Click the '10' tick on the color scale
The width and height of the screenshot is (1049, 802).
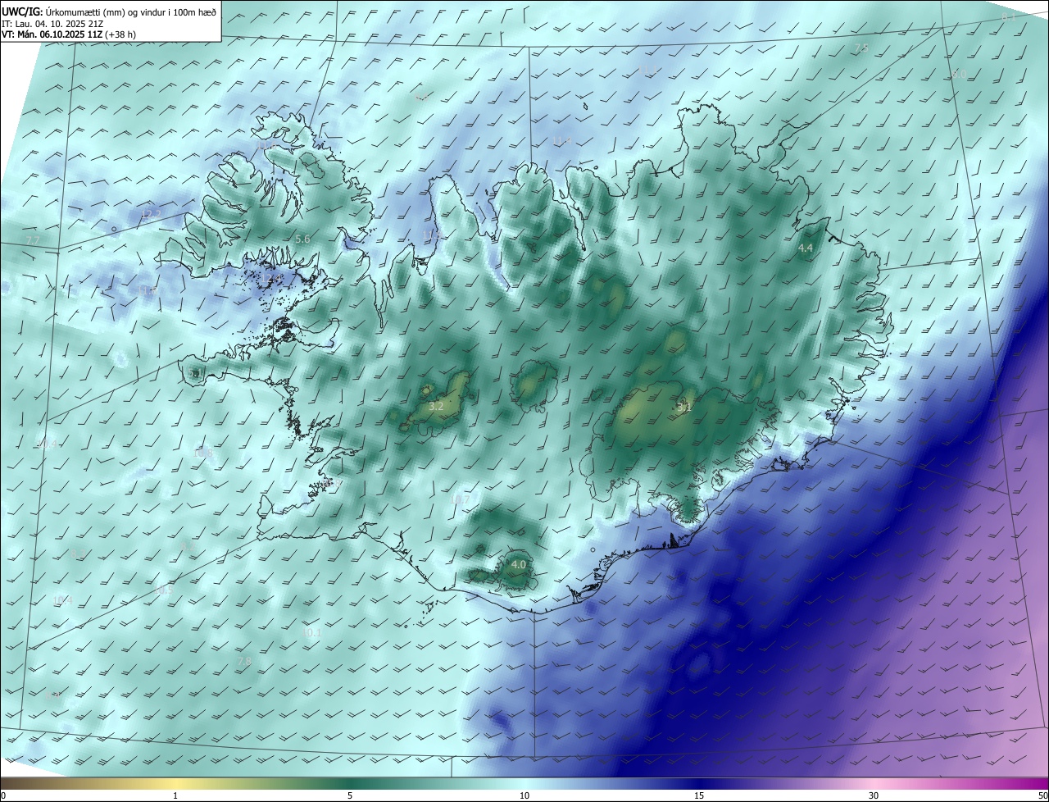[x=524, y=795]
